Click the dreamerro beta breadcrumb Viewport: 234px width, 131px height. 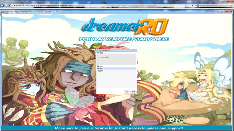tap(66, 5)
